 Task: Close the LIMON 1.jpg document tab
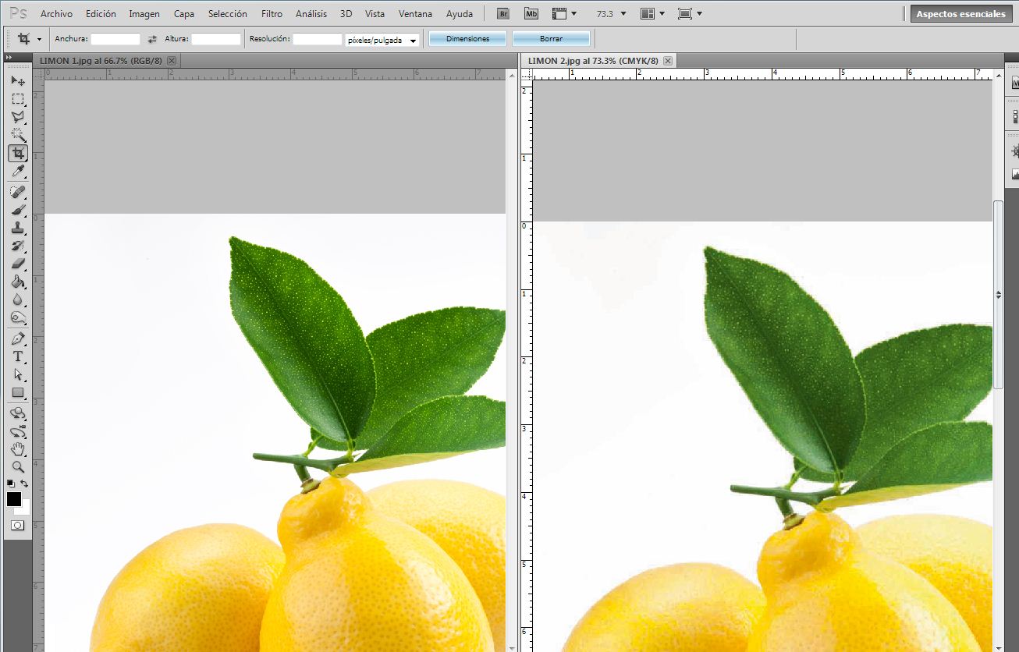tap(172, 61)
